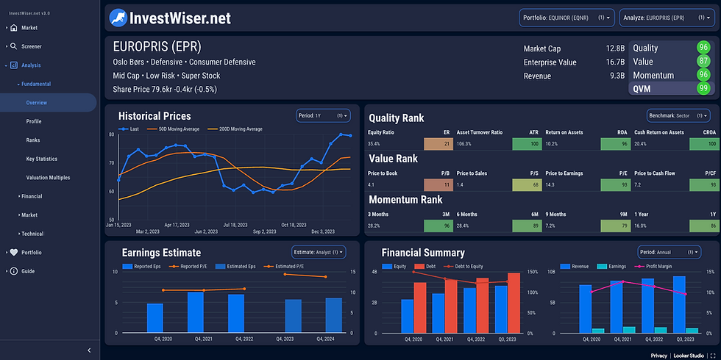Click the Guide info icon
The height and width of the screenshot is (360, 721).
pos(14,271)
